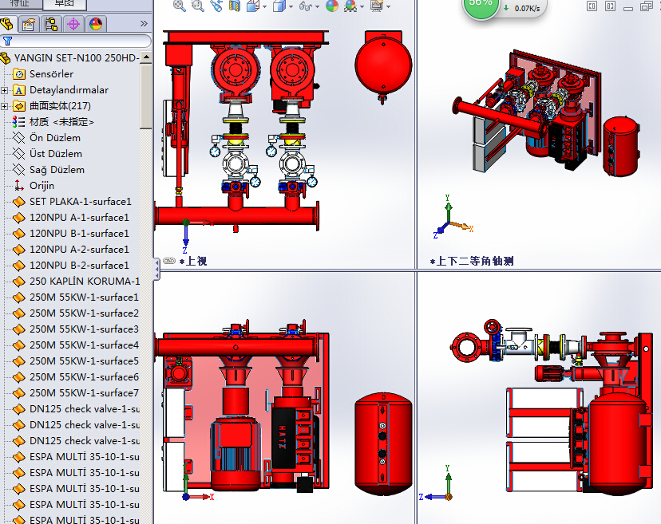Click the Previous View tool
The width and height of the screenshot is (661, 524).
(216, 6)
